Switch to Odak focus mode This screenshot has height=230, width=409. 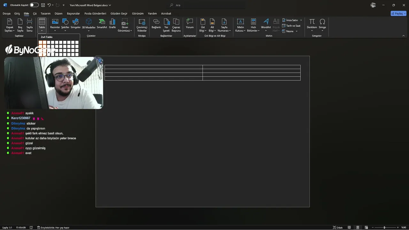click(338, 227)
